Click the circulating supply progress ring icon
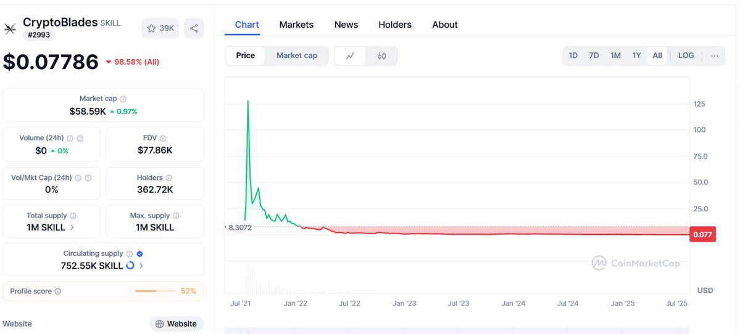Screen dimensions: 740x334 [x=130, y=266]
